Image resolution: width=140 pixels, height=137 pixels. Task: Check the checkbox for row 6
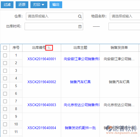click(5, 94)
